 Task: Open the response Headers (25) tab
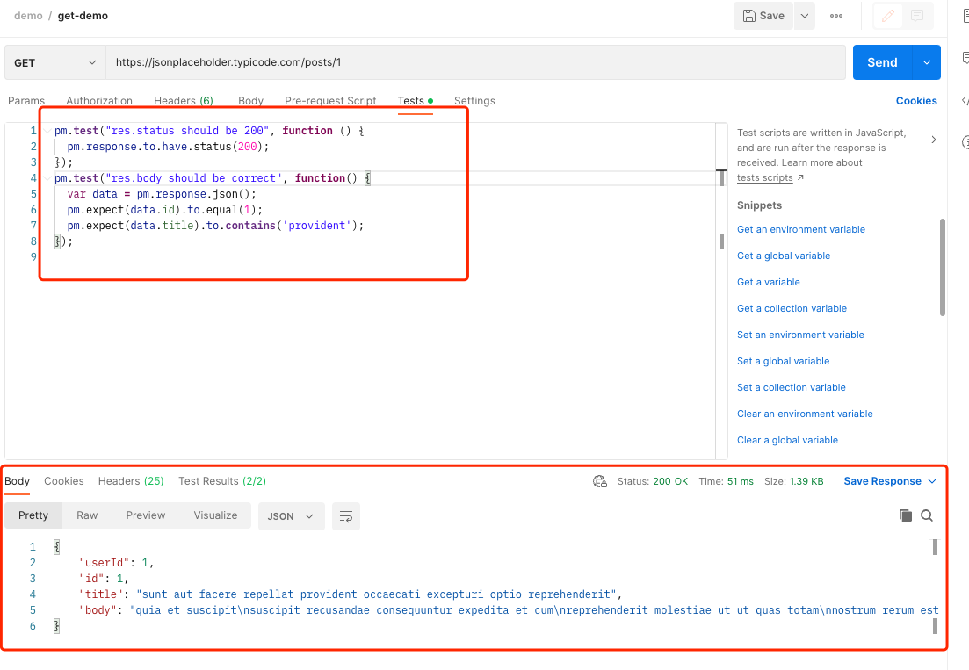tap(131, 481)
